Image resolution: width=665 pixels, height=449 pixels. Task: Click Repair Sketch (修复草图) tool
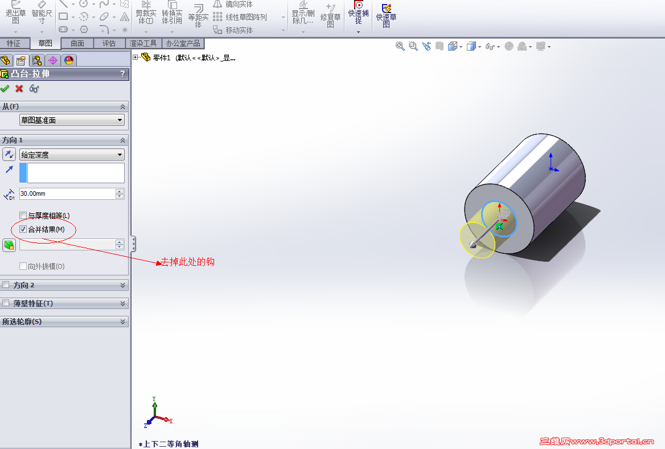point(330,15)
